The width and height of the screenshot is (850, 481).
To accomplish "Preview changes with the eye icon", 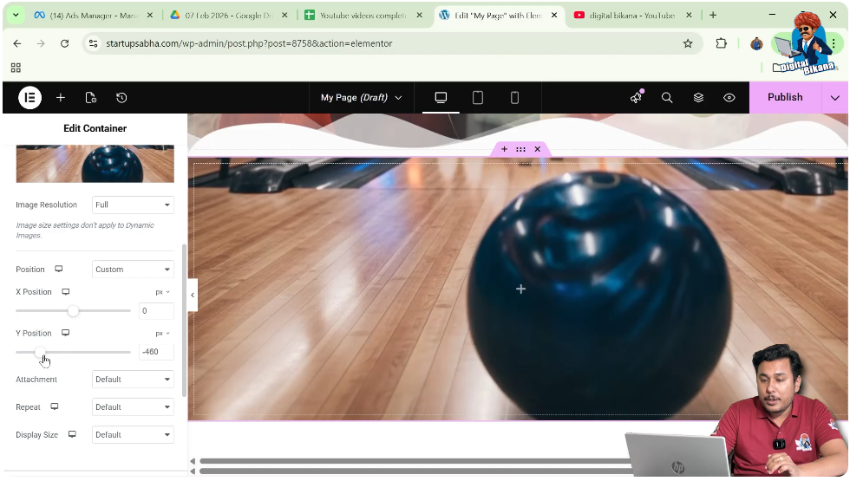I will click(x=729, y=98).
